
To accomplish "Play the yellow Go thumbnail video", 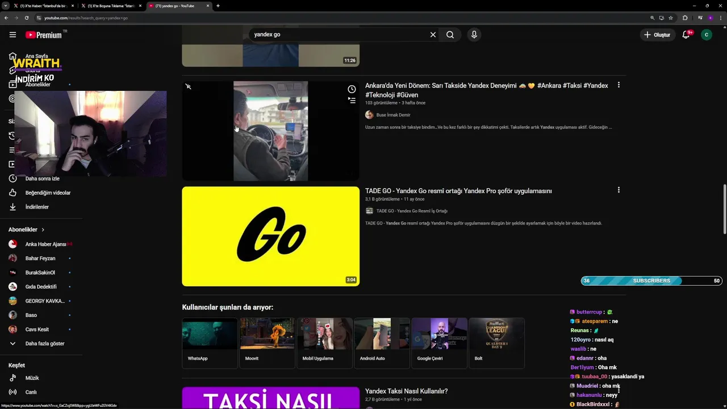I will pyautogui.click(x=270, y=236).
